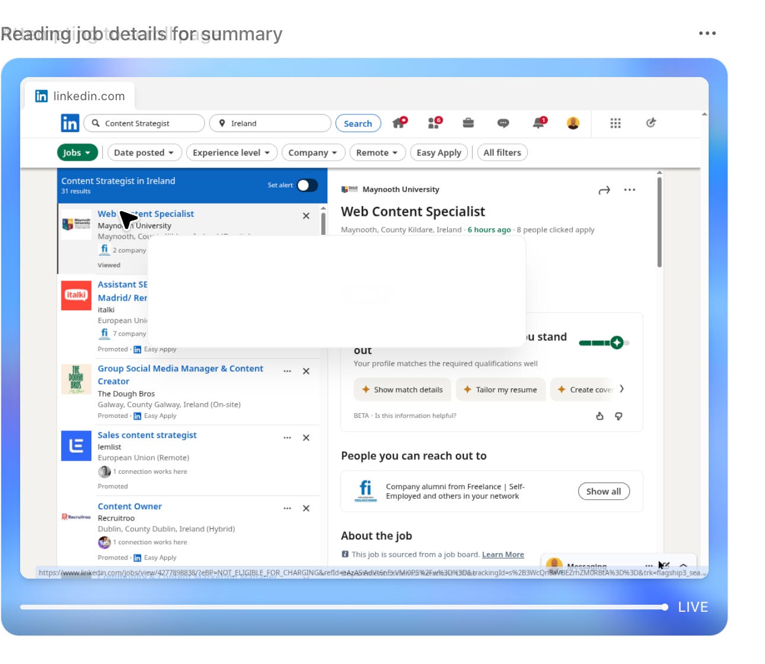The height and width of the screenshot is (664, 765).
Task: Advance the suggestion chips with the right chevron
Action: (x=622, y=389)
